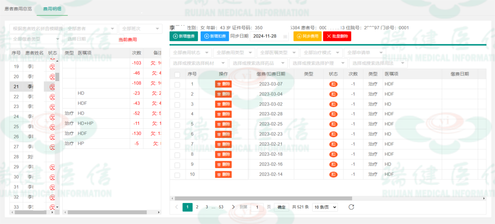Open 选择或搜索选择护理 dropdown
Image resolution: width=495 pixels, height=224 pixels.
pyautogui.click(x=319, y=63)
